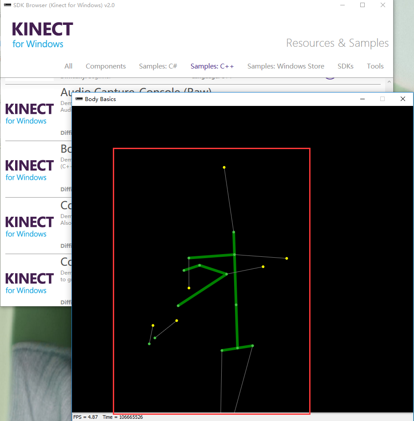Click inside the red body tracking rectangle
414x421 pixels.
point(211,280)
